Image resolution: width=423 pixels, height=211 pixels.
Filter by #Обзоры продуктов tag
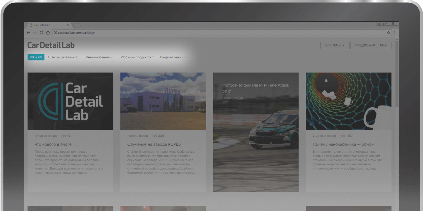[137, 57]
